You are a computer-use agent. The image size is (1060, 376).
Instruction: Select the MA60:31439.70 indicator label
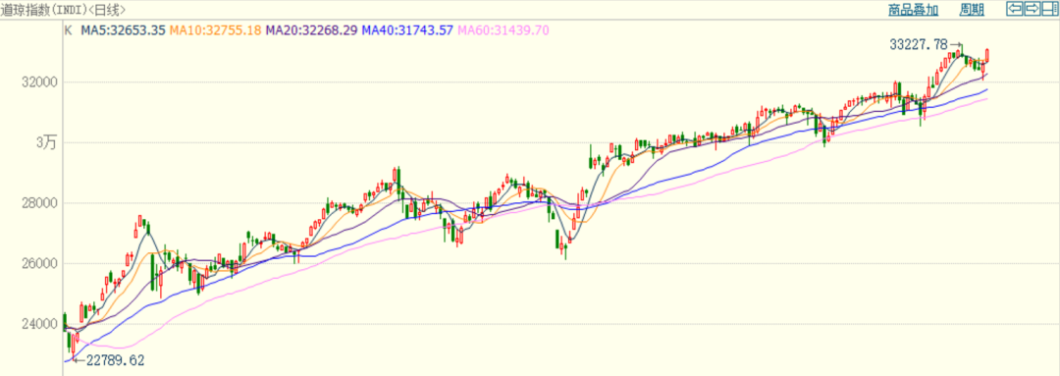[503, 29]
